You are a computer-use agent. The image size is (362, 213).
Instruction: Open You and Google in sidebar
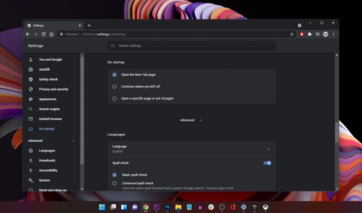(50, 60)
